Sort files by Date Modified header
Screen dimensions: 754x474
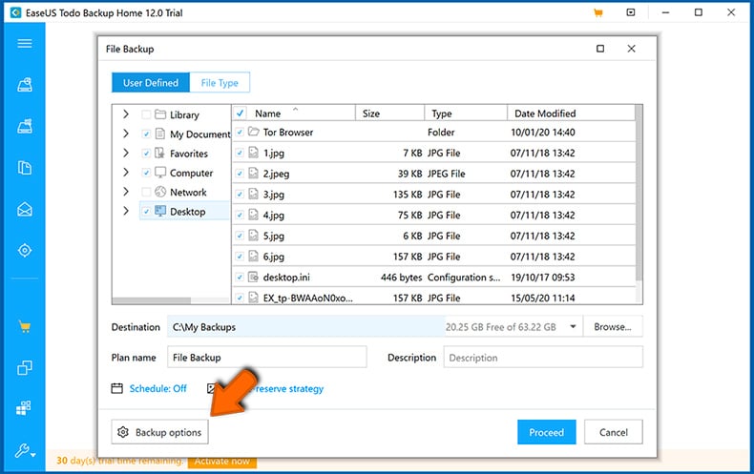click(x=572, y=113)
